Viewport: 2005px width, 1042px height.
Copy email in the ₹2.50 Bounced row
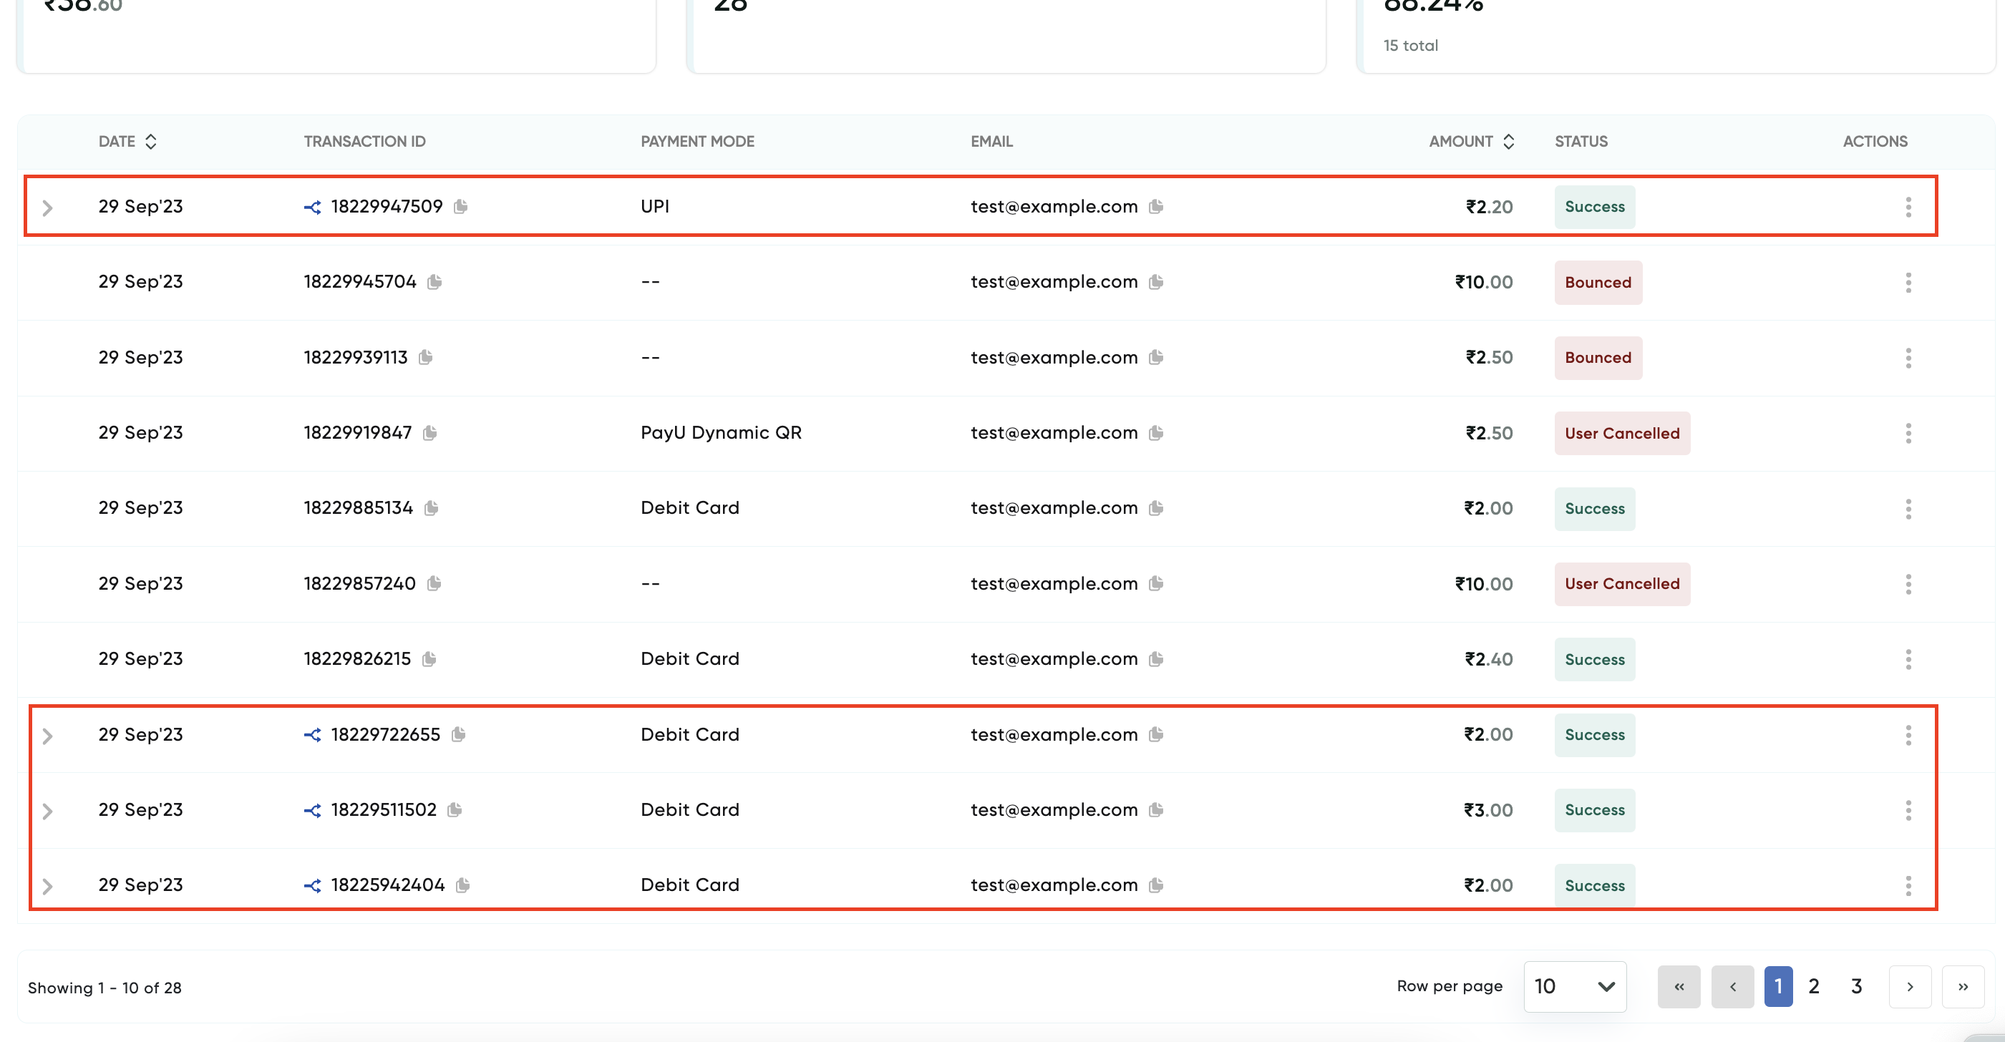(1156, 357)
